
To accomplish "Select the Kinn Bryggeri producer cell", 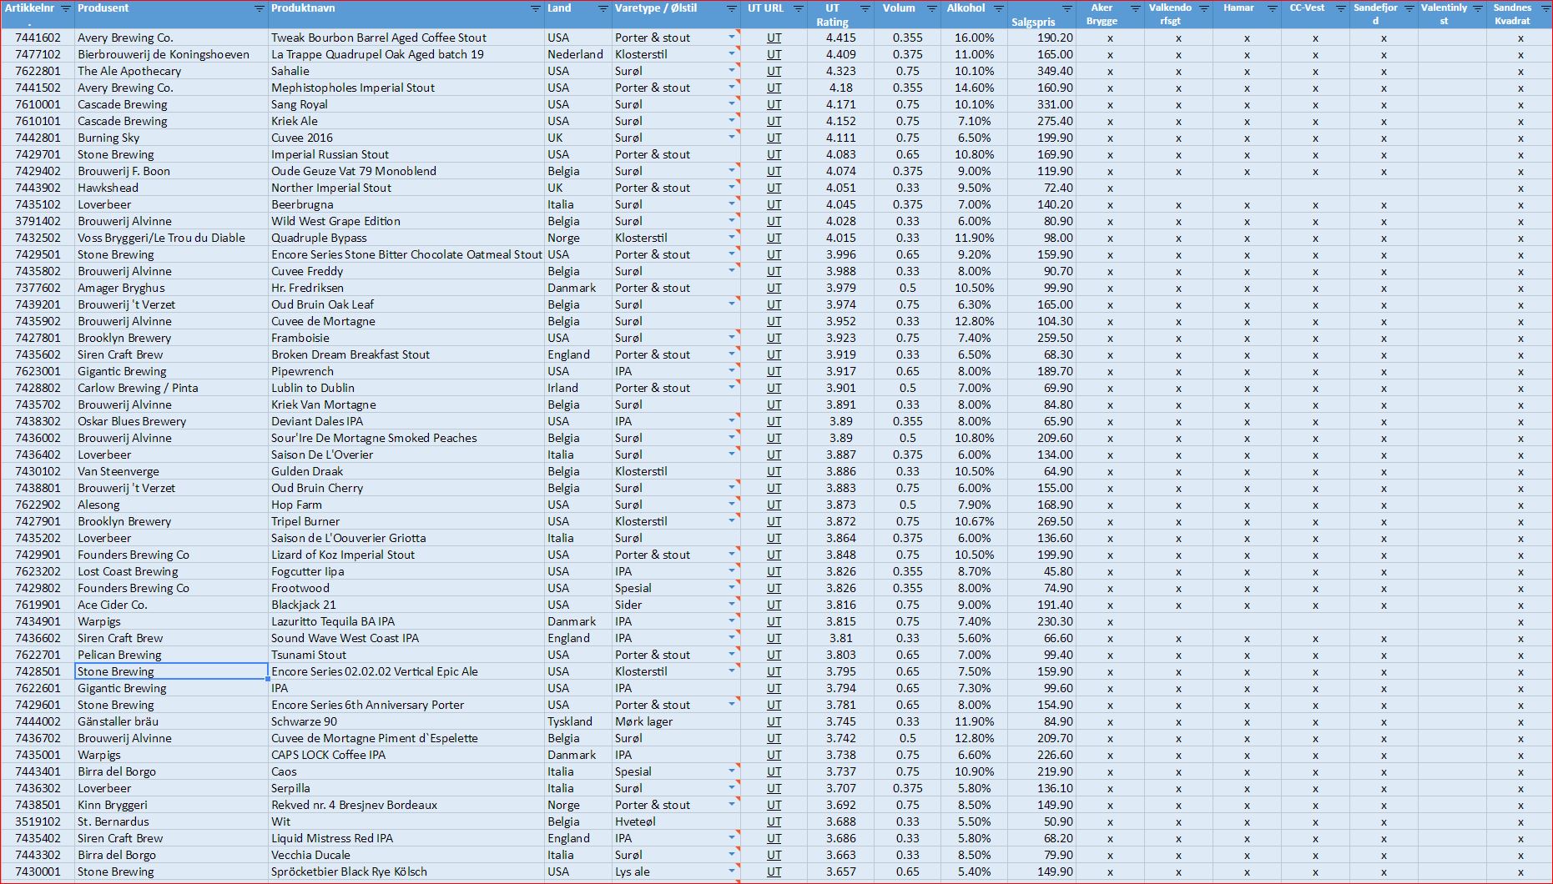I will 171,805.
